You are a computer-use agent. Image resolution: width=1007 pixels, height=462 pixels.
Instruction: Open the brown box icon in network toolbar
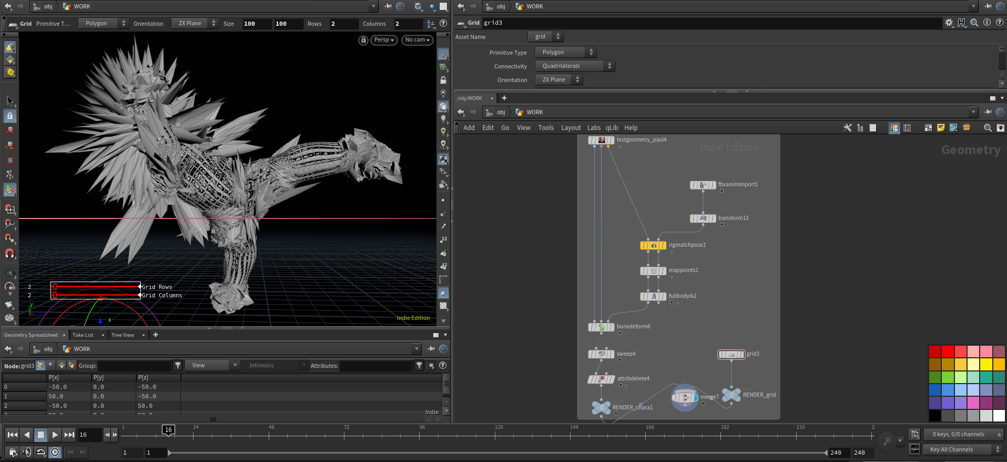point(967,128)
